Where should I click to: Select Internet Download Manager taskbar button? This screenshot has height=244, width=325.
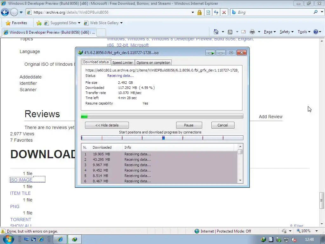coord(75,240)
